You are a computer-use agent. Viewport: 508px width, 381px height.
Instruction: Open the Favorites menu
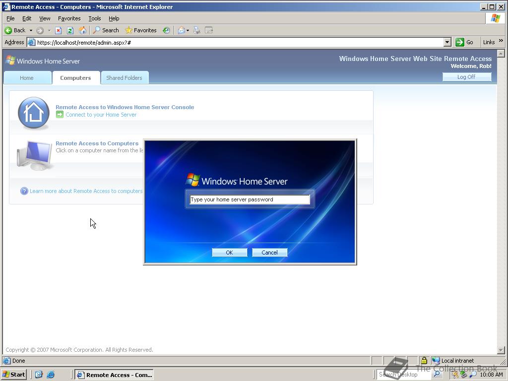coord(69,18)
